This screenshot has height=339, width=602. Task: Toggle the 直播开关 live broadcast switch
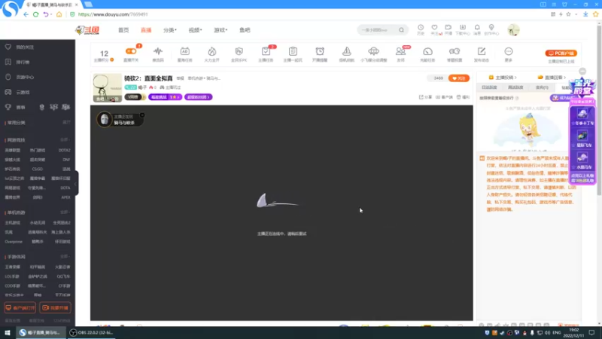[131, 51]
